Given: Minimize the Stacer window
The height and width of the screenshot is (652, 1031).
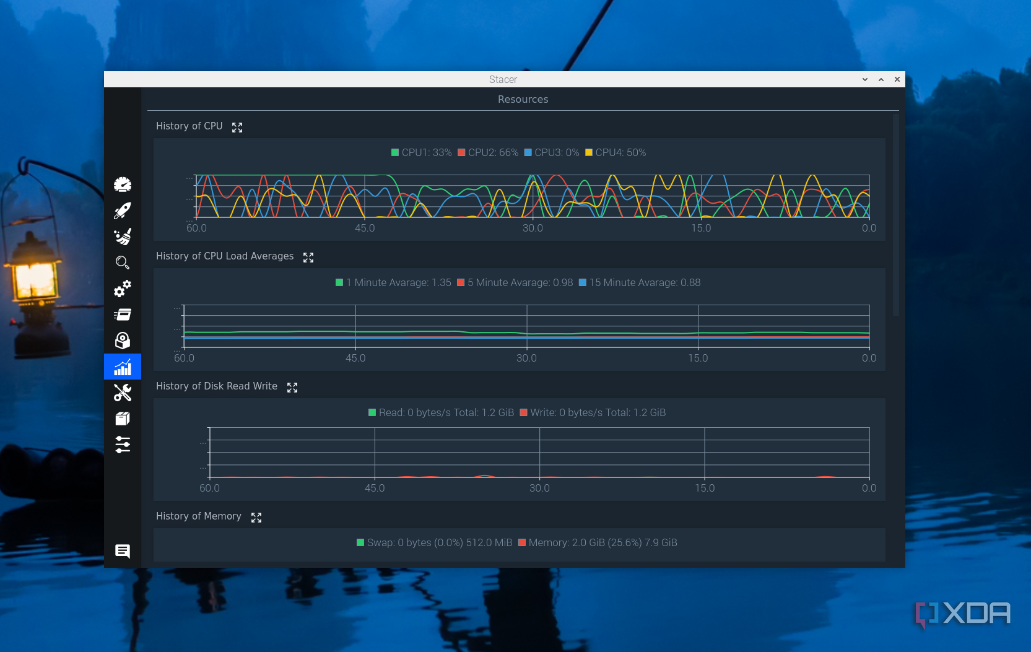Looking at the screenshot, I should (x=865, y=79).
